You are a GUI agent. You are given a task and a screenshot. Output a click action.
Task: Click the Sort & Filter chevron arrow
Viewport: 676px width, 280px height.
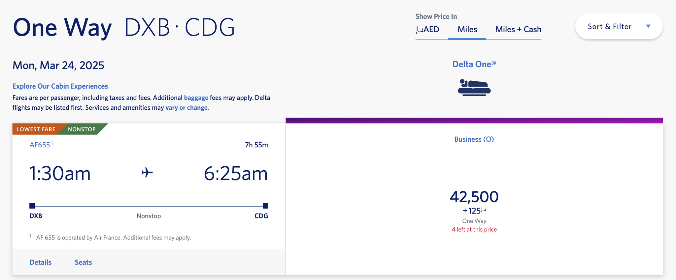648,26
